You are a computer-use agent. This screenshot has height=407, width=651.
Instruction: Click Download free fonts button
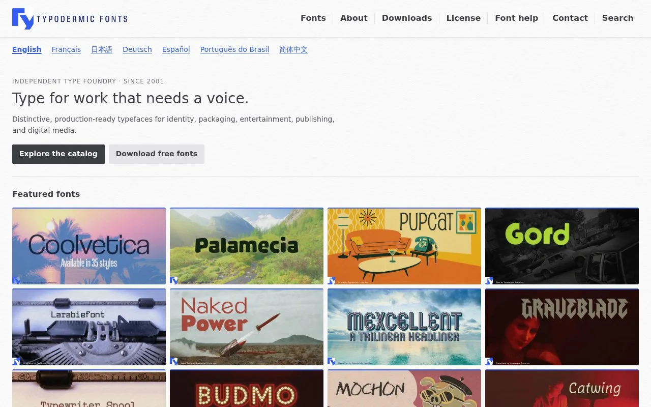click(157, 154)
